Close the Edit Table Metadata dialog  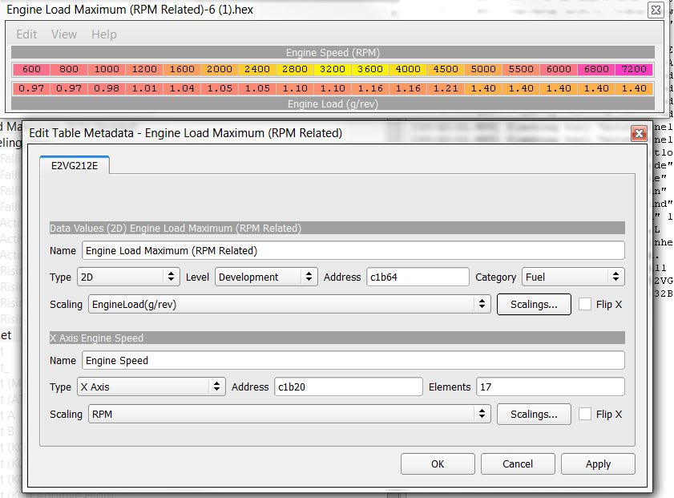(639, 133)
